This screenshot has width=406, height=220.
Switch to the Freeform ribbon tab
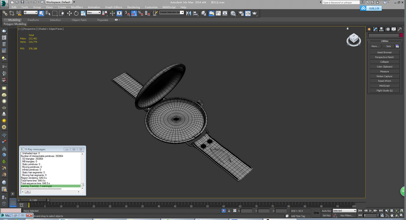(33, 20)
